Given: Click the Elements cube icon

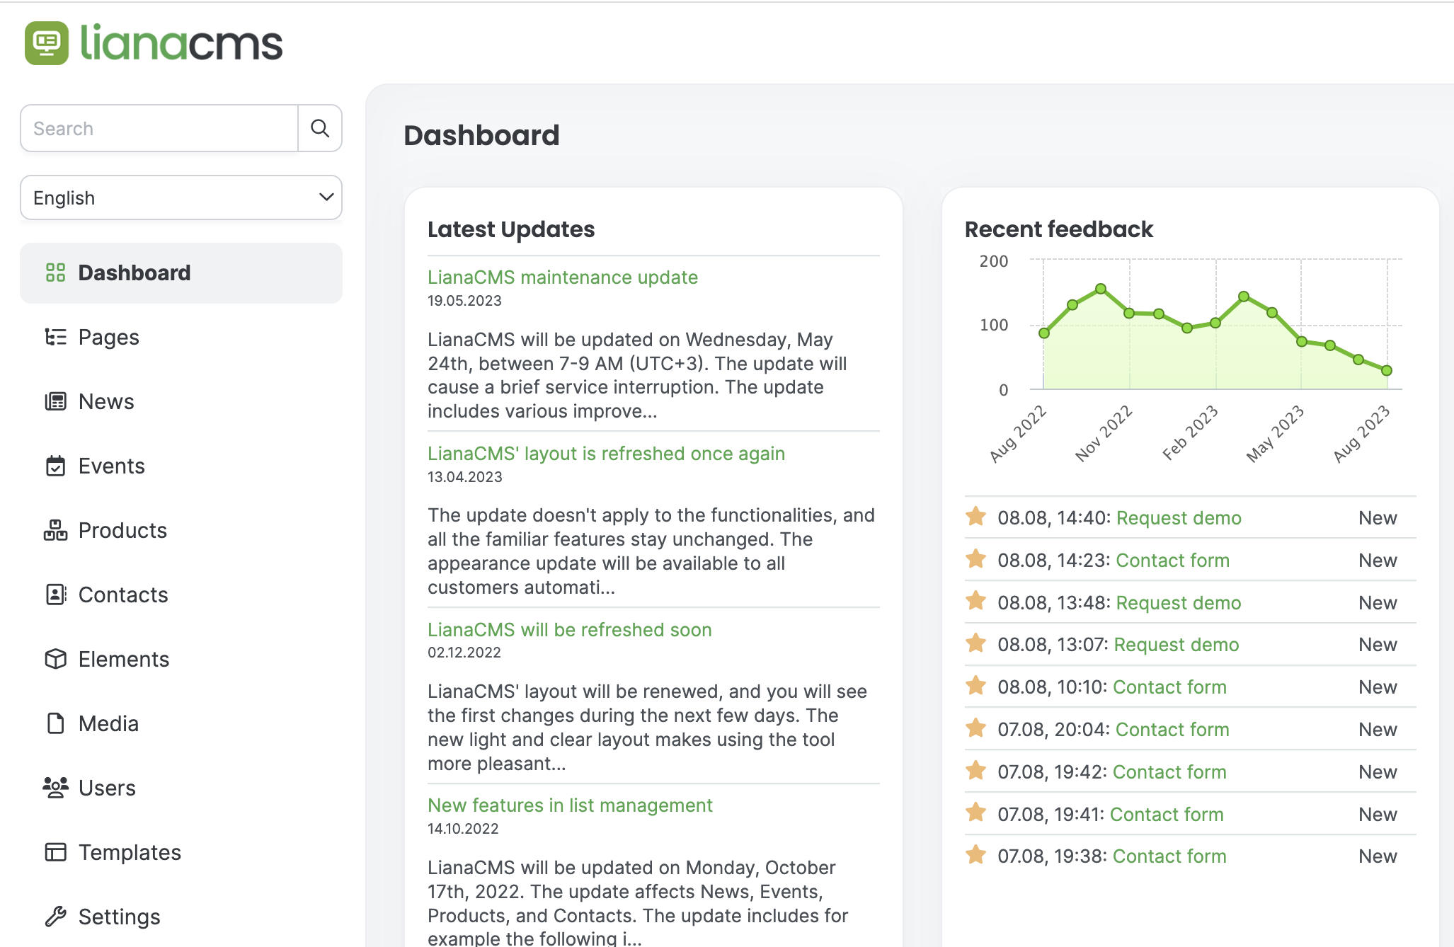Looking at the screenshot, I should 56,659.
